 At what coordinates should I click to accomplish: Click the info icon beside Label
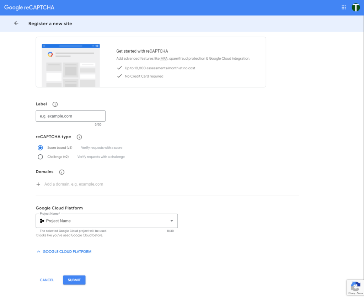(x=55, y=104)
